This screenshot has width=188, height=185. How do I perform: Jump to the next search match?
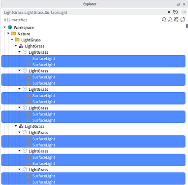pos(170,20)
